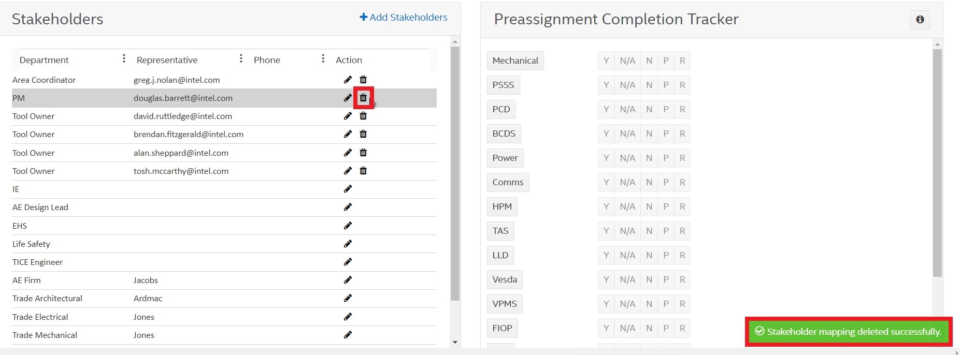Open the Phone column menu
This screenshot has height=355, width=960.
pos(323,59)
